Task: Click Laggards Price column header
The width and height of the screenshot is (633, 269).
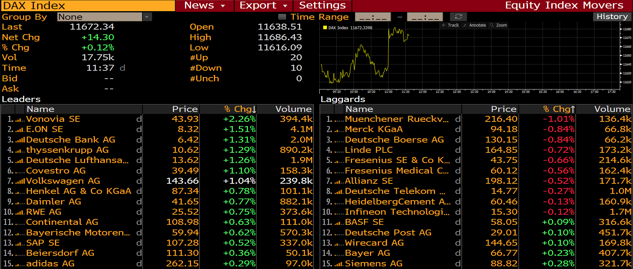Action: click(x=490, y=109)
